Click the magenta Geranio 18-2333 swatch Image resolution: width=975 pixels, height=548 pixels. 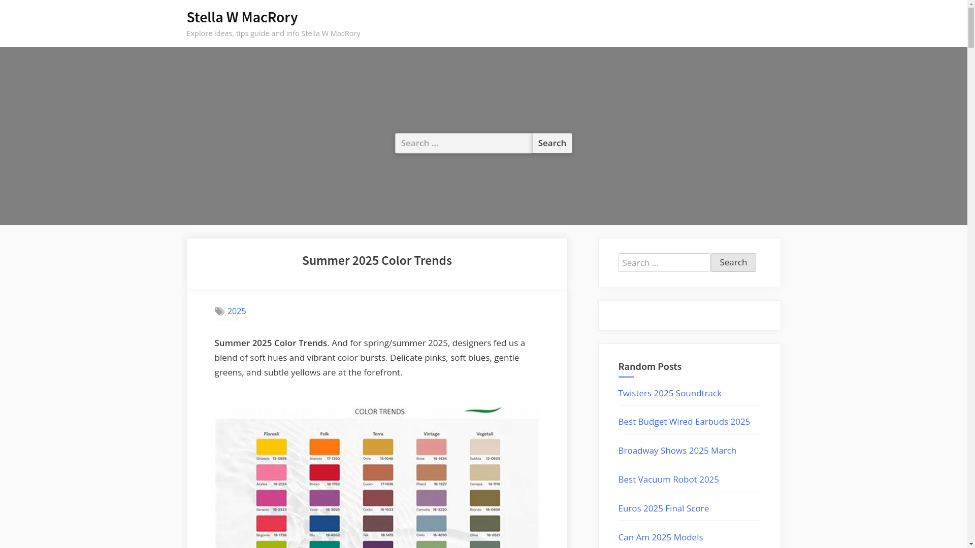click(x=271, y=498)
